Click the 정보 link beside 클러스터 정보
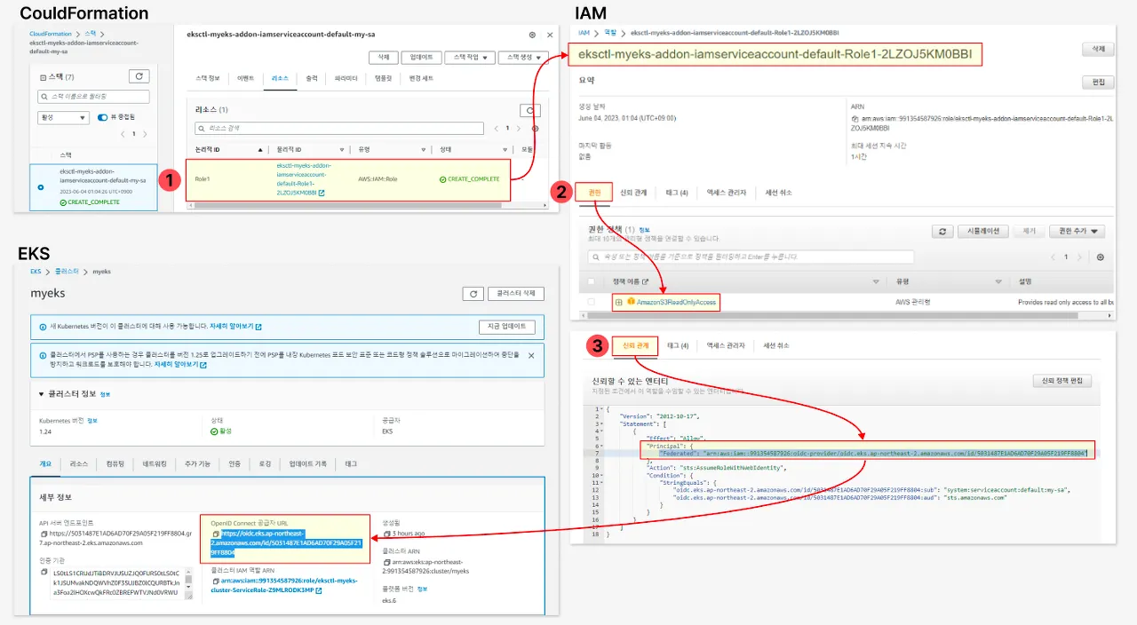 coord(105,394)
